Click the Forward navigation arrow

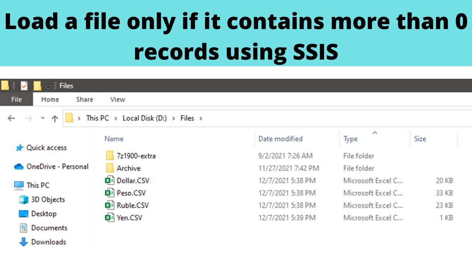[29, 118]
